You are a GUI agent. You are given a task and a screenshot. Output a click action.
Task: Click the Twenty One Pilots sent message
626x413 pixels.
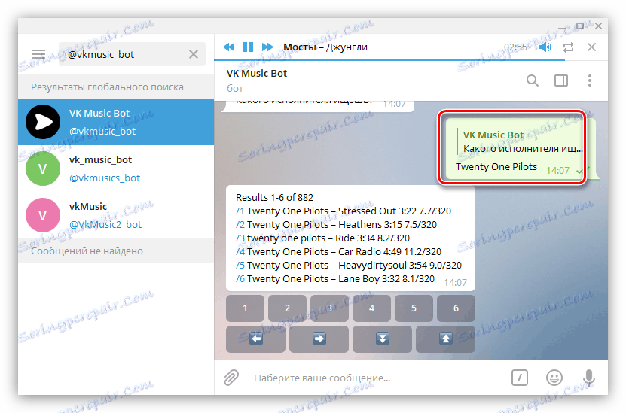(x=496, y=167)
